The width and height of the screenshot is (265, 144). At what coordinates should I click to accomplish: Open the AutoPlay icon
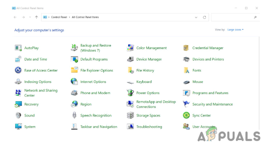[x=18, y=48]
